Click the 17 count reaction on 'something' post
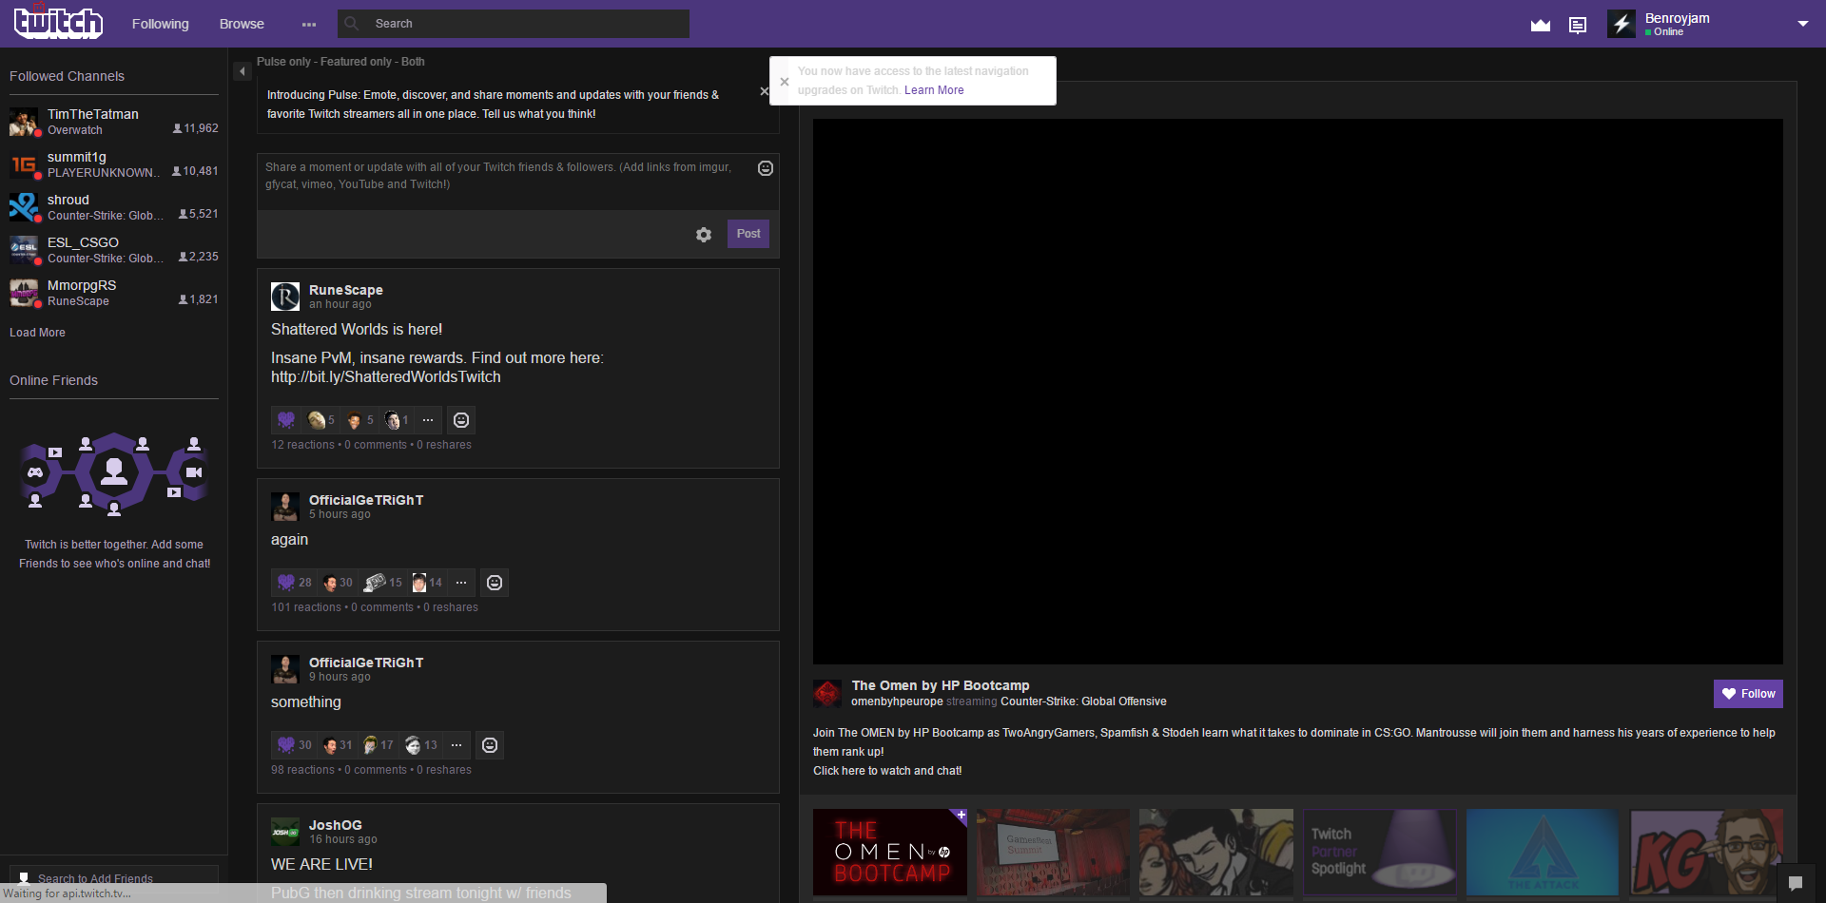 pyautogui.click(x=379, y=745)
